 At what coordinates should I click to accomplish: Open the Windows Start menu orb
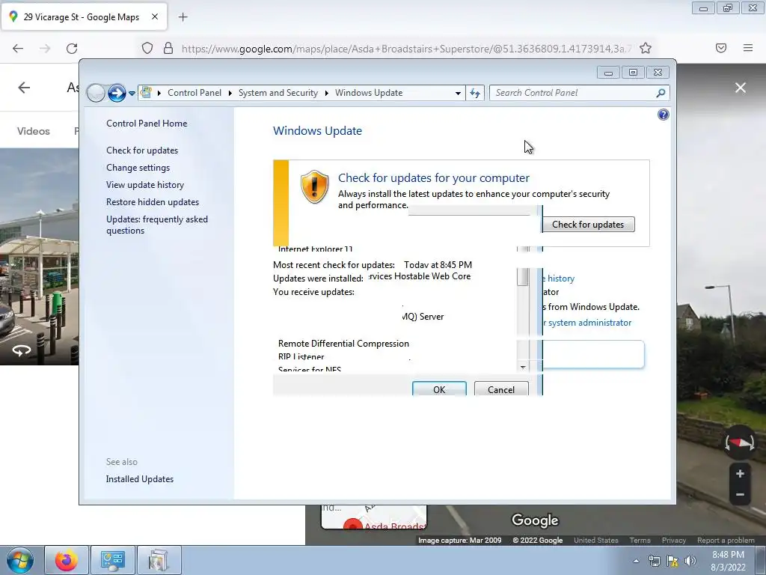pos(20,560)
